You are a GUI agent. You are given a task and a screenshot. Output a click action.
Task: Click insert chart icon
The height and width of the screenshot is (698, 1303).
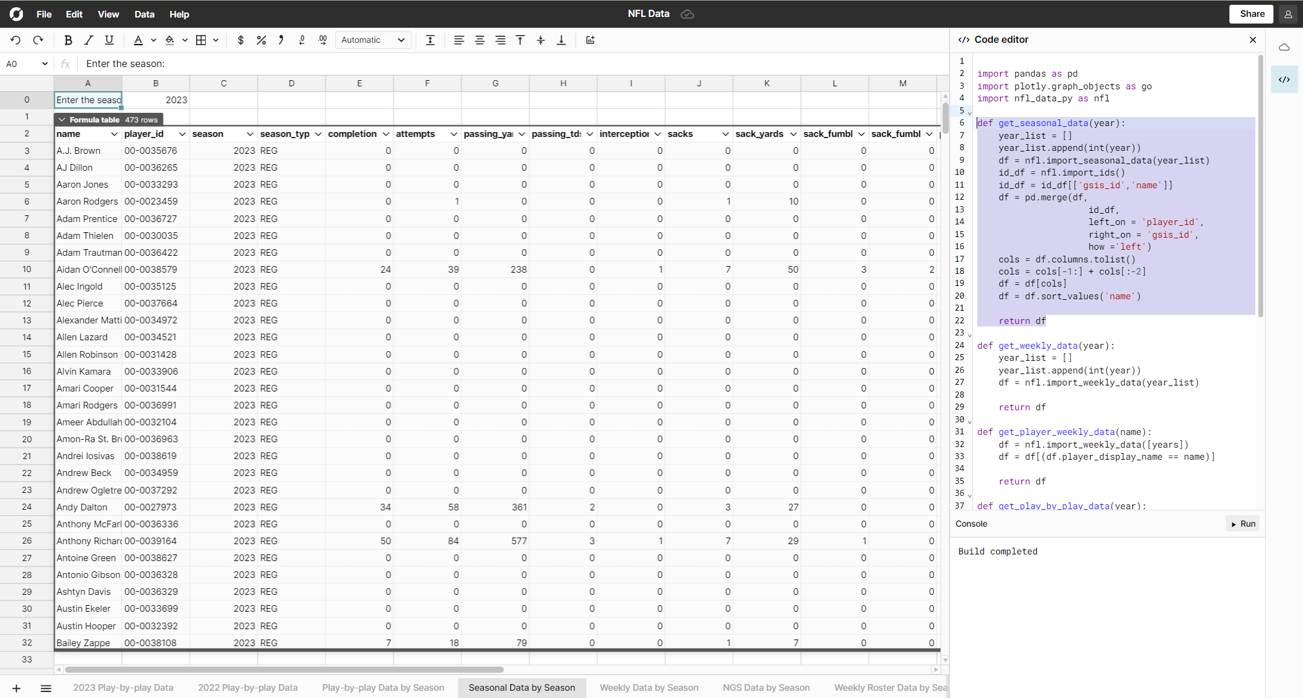590,40
